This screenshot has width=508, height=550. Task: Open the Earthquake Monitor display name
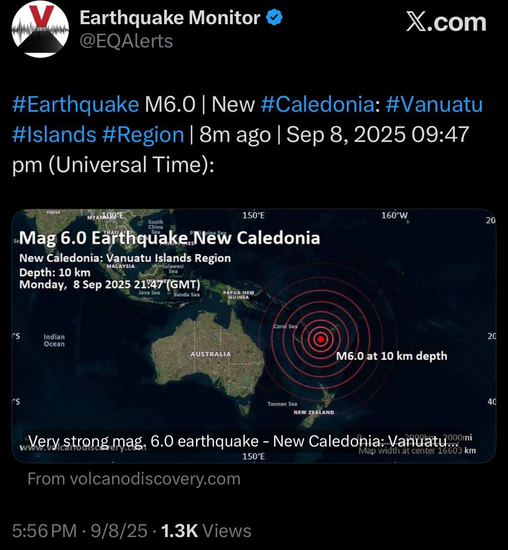point(170,18)
